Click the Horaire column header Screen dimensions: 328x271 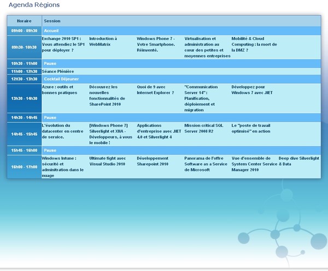[x=24, y=21]
